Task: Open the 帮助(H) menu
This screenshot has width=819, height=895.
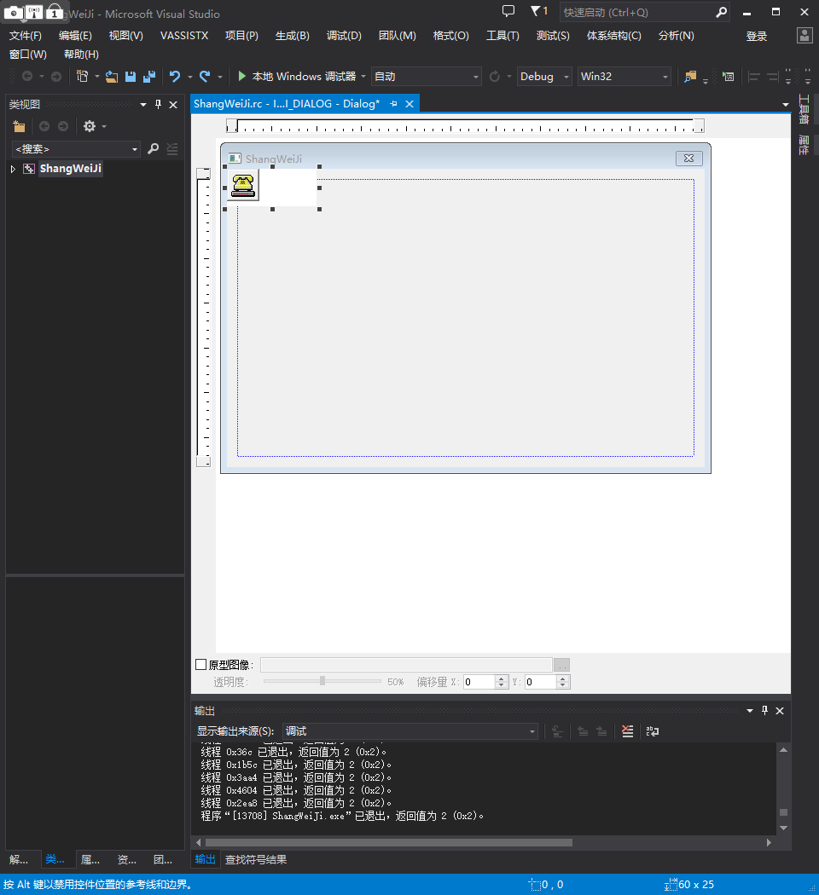Action: (x=81, y=55)
